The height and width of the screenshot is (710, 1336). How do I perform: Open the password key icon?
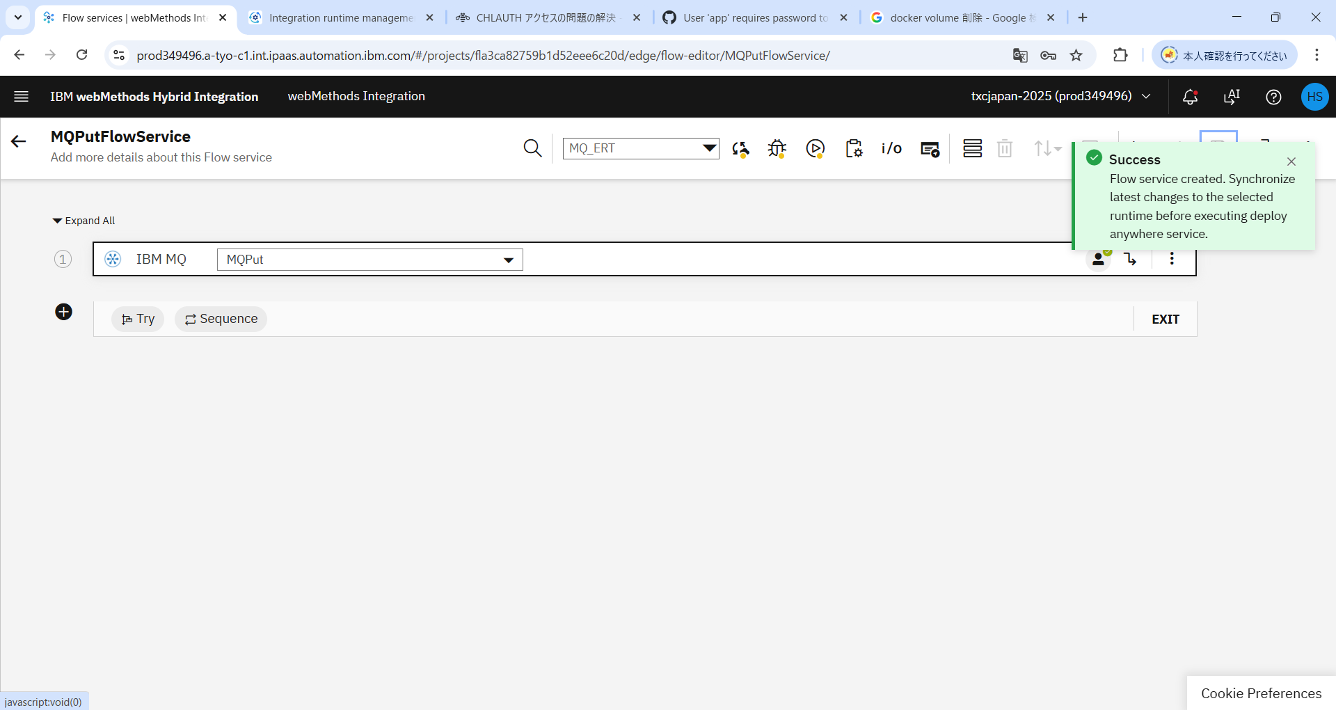point(1048,56)
